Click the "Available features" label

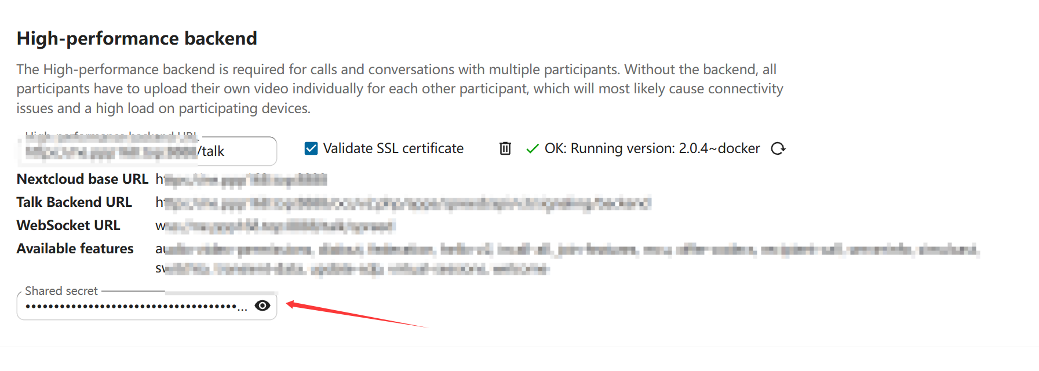point(75,249)
